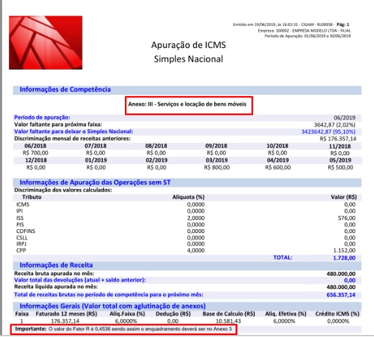The height and width of the screenshot is (337, 374).
Task: Click the 'Aliq.Faixa (%)' column header
Action: (127, 314)
